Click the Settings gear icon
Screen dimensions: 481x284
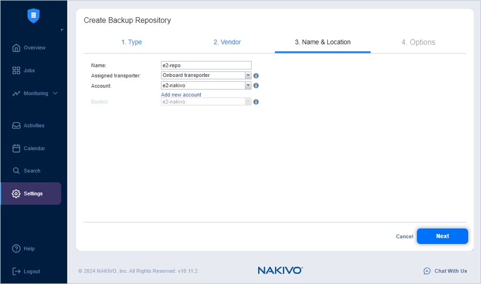(16, 194)
